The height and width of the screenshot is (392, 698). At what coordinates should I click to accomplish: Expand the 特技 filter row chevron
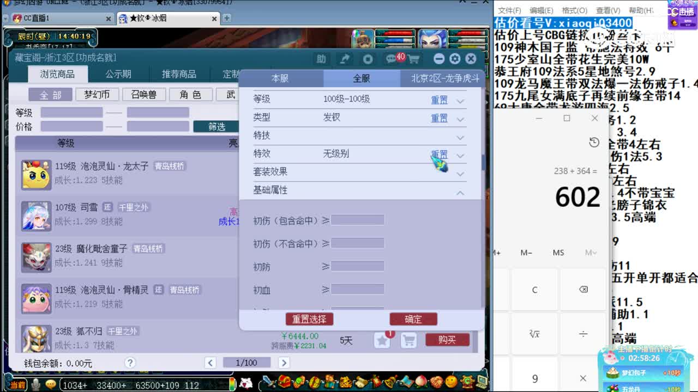click(460, 138)
